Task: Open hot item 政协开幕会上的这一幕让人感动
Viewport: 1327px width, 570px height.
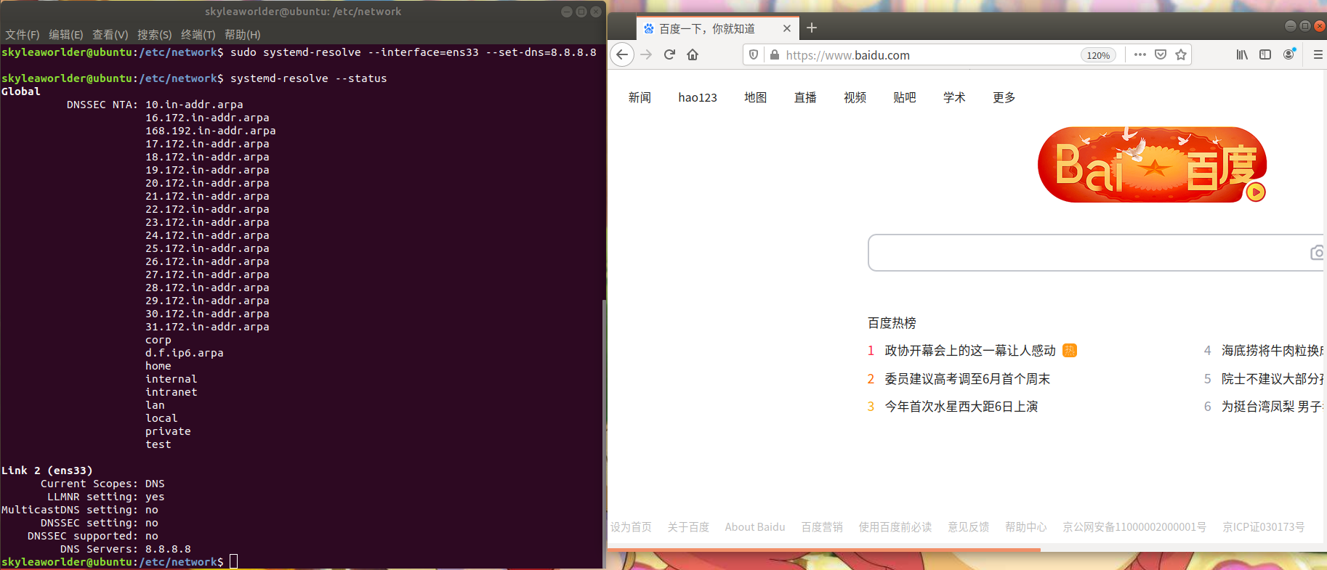Action: click(x=970, y=351)
